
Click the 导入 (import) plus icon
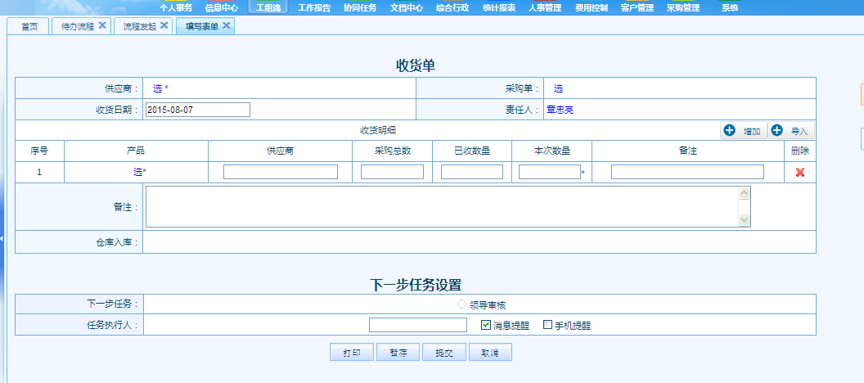click(777, 131)
